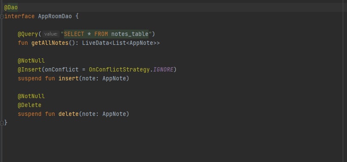This screenshot has height=162, width=347.
Task: Click OnConflictStrategy class reference
Action: 119,69
